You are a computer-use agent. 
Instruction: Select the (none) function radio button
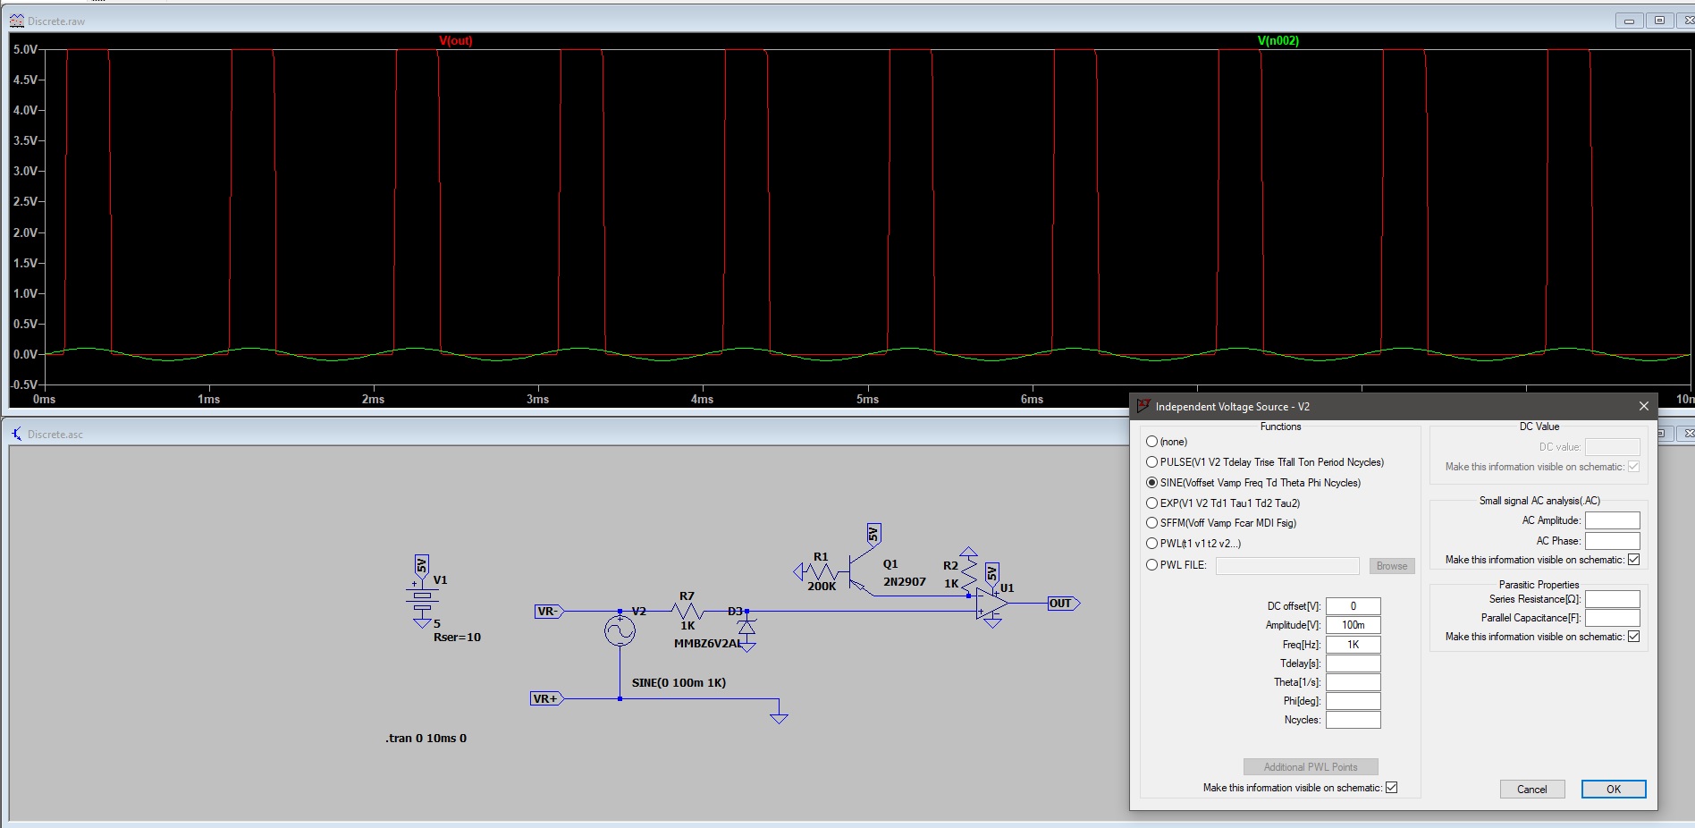1152,442
